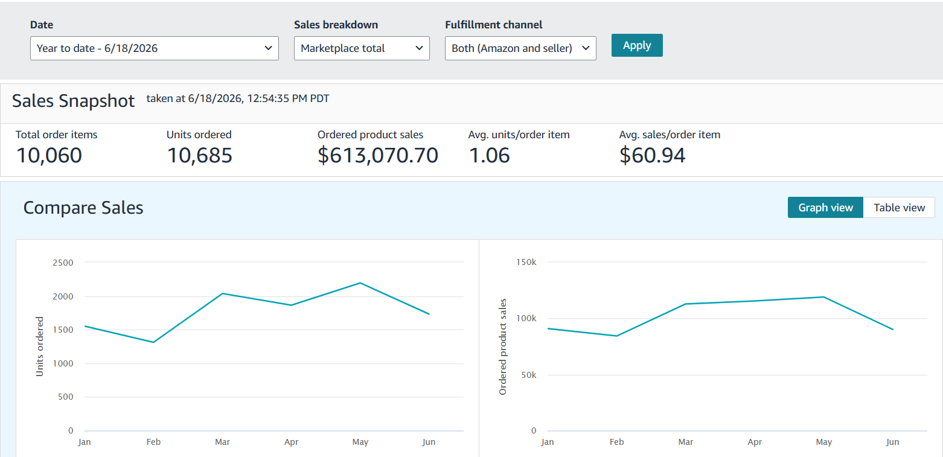Click the Sales Snapshot heading
Image resolution: width=943 pixels, height=457 pixels.
click(x=74, y=100)
